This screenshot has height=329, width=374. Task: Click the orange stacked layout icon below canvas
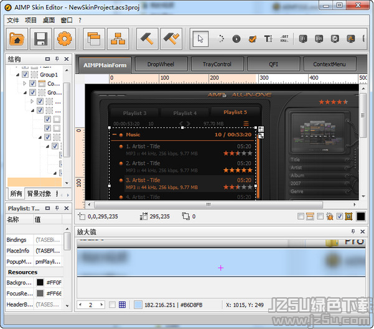coord(310,216)
